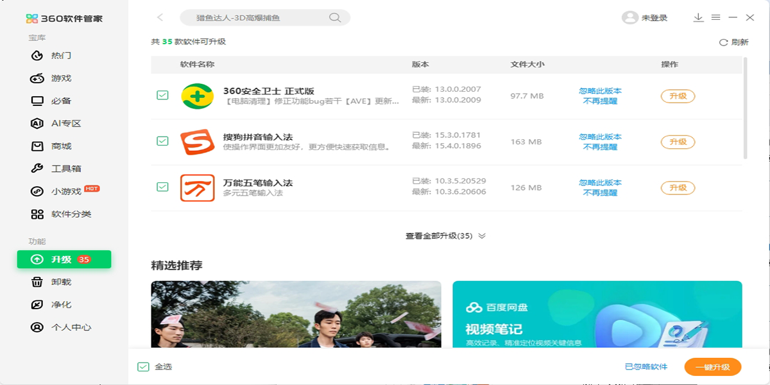The height and width of the screenshot is (385, 770).
Task: Click the refresh (刷新) icon
Action: tap(723, 42)
